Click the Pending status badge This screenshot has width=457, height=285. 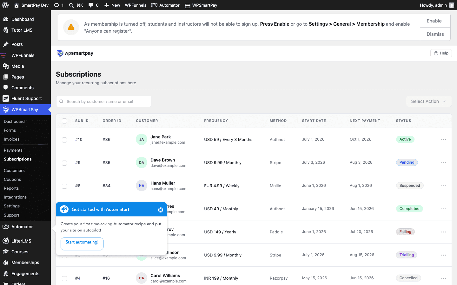(407, 162)
